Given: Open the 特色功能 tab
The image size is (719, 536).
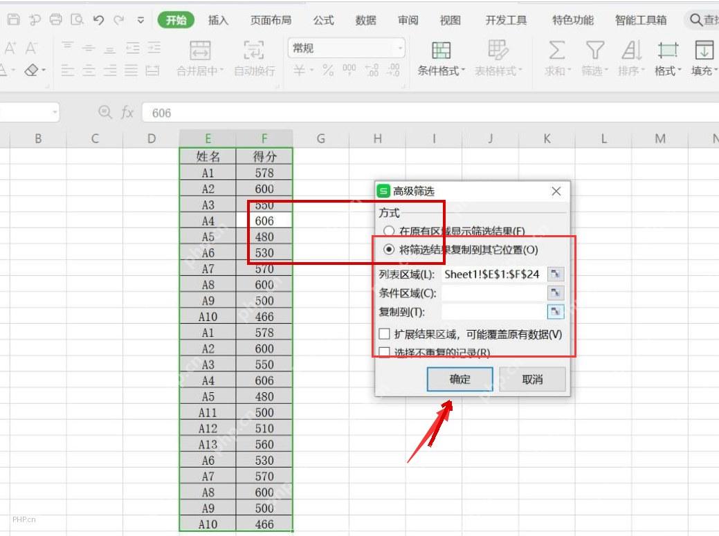Looking at the screenshot, I should tap(573, 20).
